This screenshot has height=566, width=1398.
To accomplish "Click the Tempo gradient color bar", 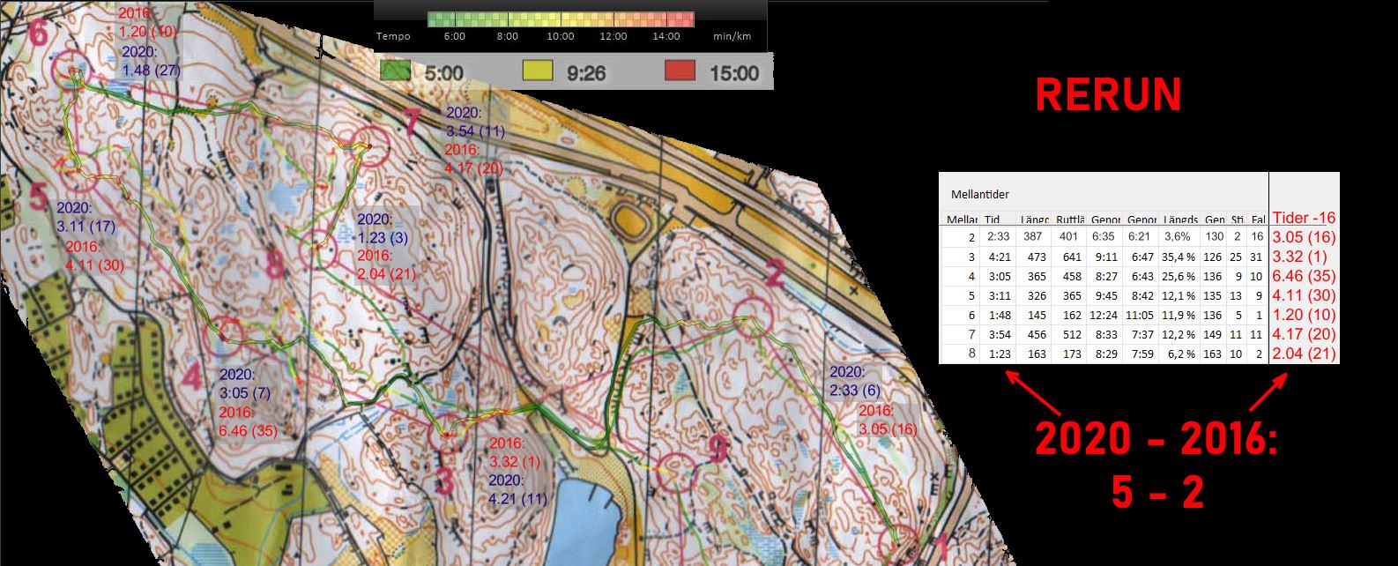I will 561,19.
